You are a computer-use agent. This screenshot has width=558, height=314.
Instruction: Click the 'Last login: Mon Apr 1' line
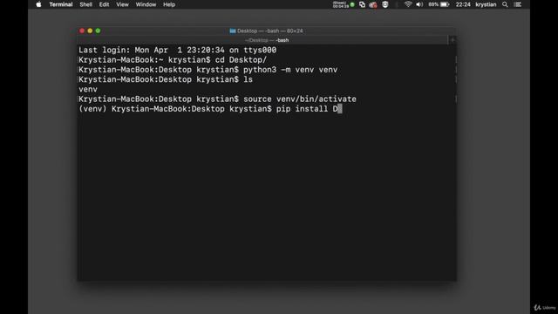(177, 51)
